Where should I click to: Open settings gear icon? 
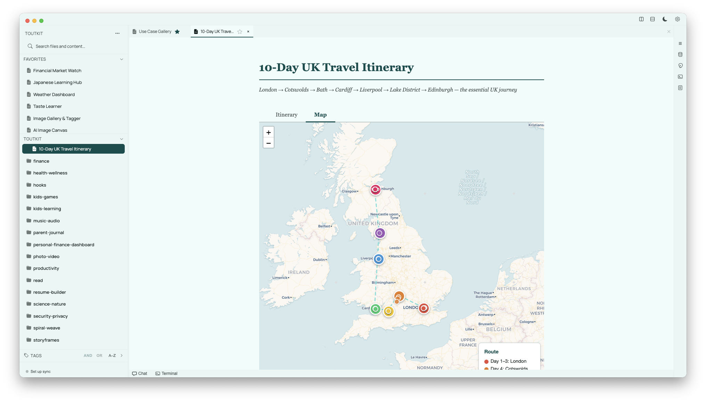tap(678, 19)
